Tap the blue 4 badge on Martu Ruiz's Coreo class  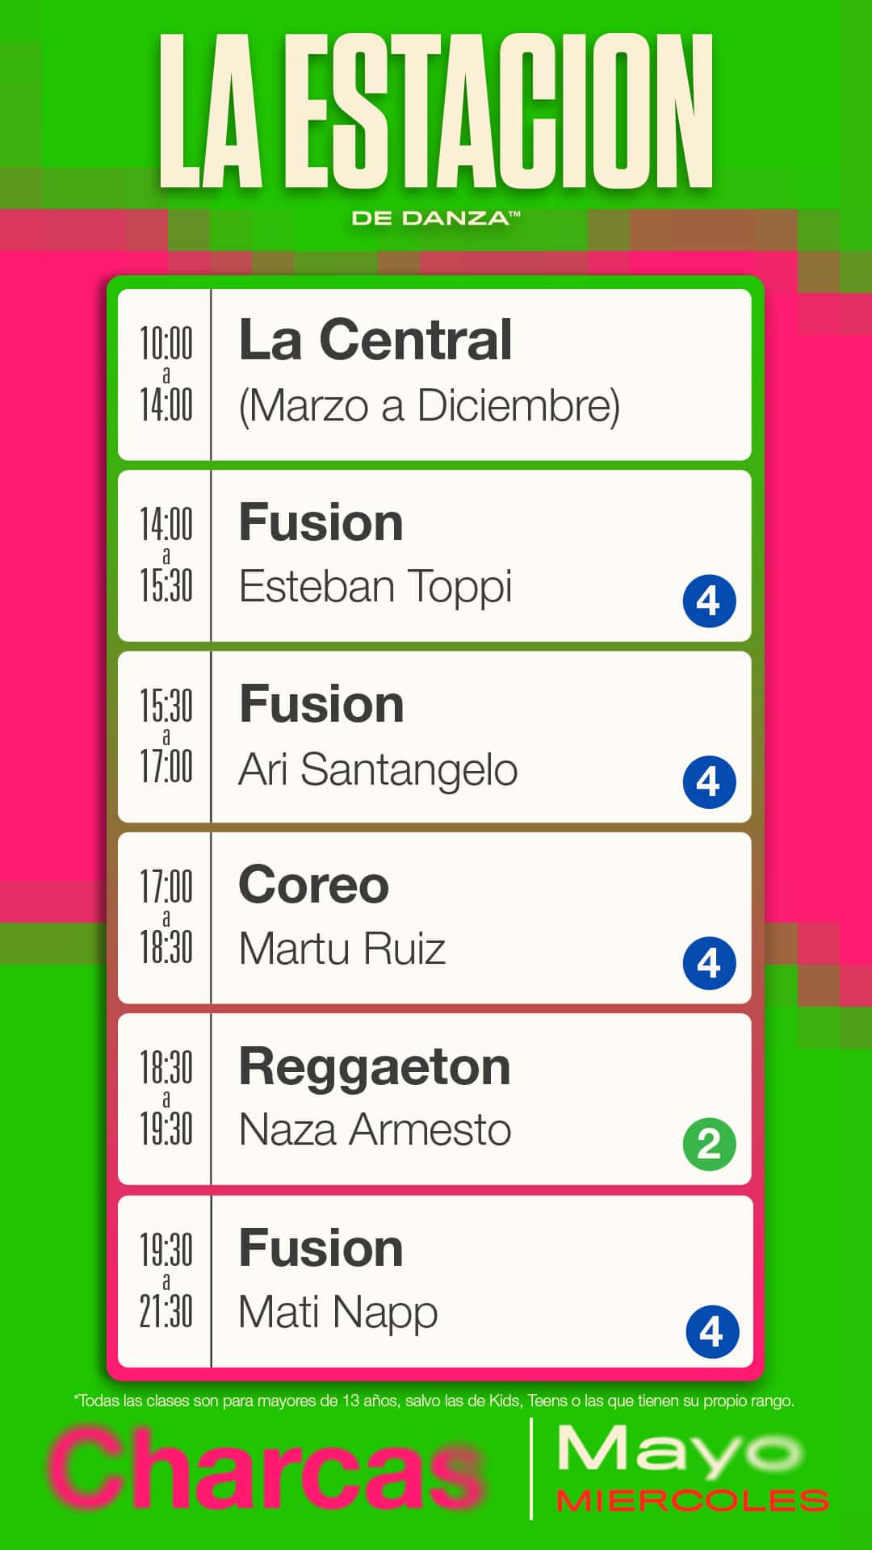(709, 963)
